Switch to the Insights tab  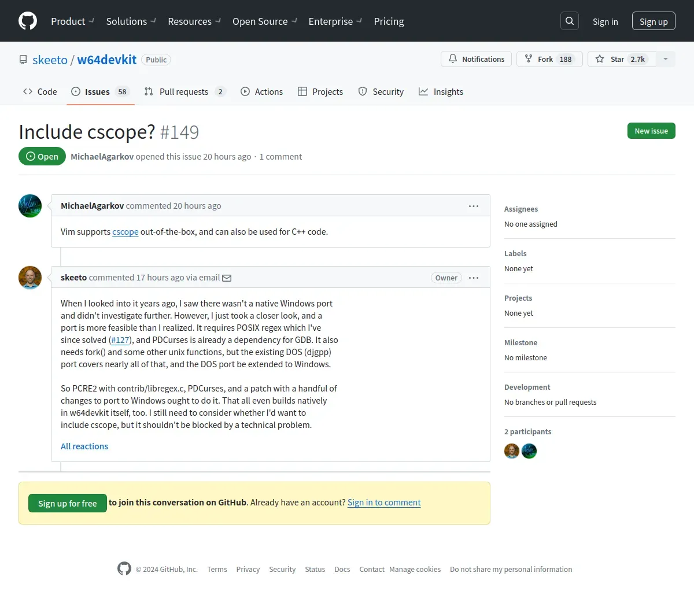click(x=441, y=91)
